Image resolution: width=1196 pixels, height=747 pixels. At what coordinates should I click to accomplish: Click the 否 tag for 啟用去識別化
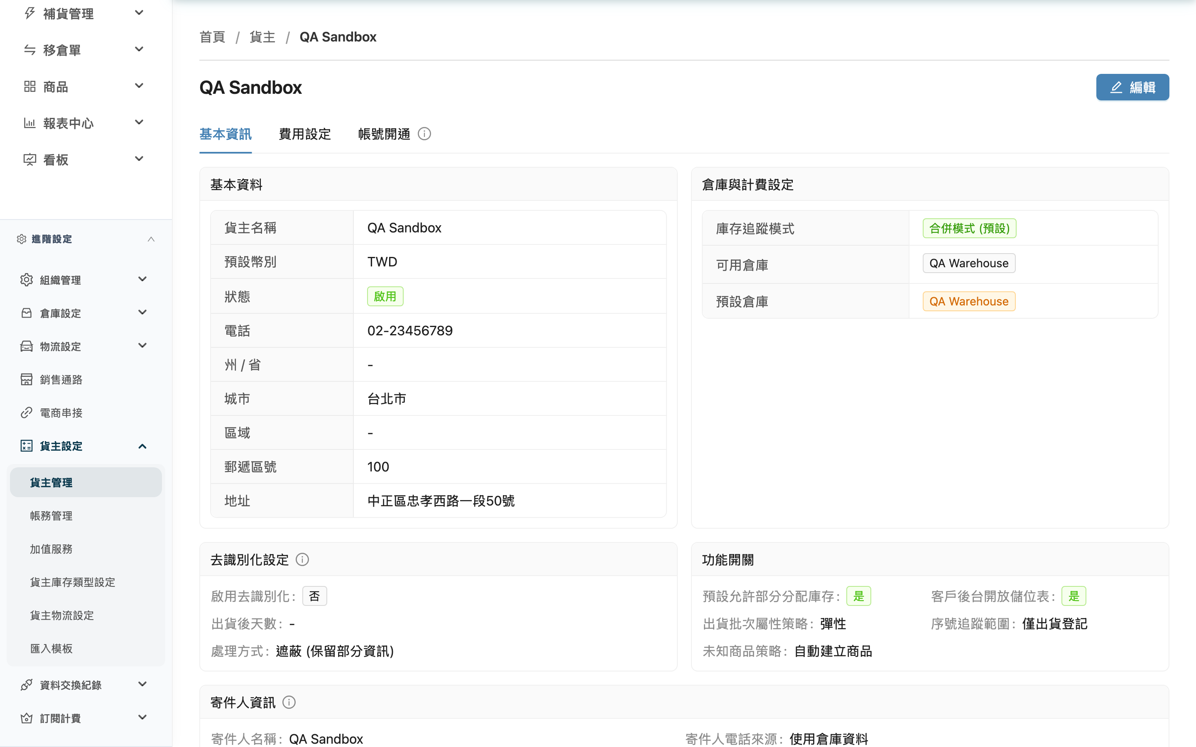pyautogui.click(x=314, y=596)
